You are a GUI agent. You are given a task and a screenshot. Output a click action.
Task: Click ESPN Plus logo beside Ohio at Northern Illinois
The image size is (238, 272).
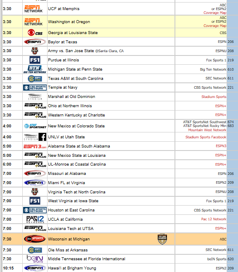[x=35, y=106]
